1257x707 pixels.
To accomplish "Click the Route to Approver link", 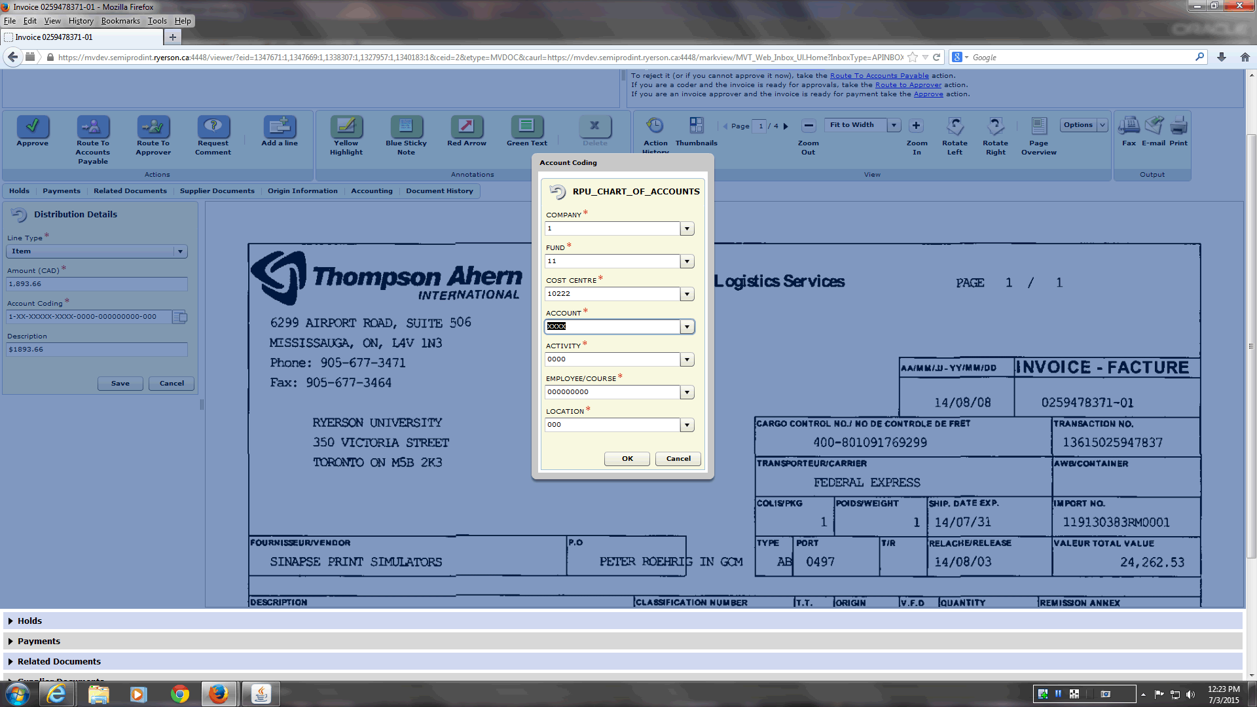I will click(x=908, y=85).
